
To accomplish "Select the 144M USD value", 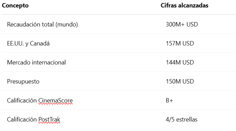I will [x=180, y=62].
